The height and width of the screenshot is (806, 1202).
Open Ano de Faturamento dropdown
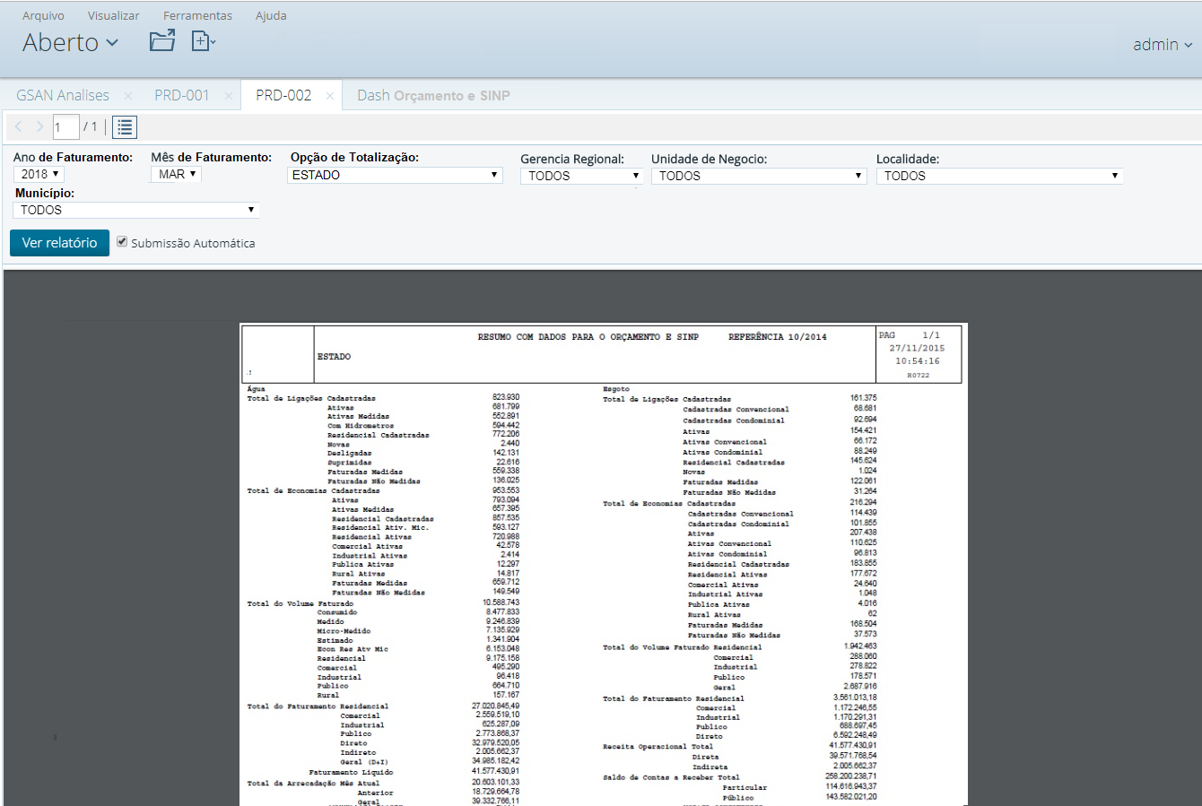click(x=39, y=174)
